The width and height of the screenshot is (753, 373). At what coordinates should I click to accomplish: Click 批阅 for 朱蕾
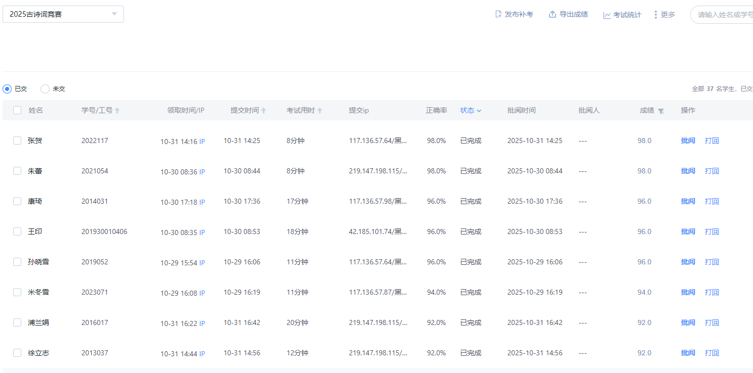(688, 171)
